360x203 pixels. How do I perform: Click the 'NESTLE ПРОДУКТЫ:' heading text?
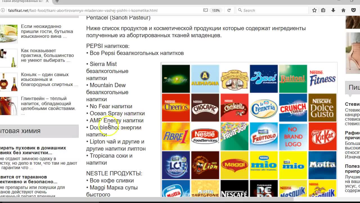click(114, 173)
